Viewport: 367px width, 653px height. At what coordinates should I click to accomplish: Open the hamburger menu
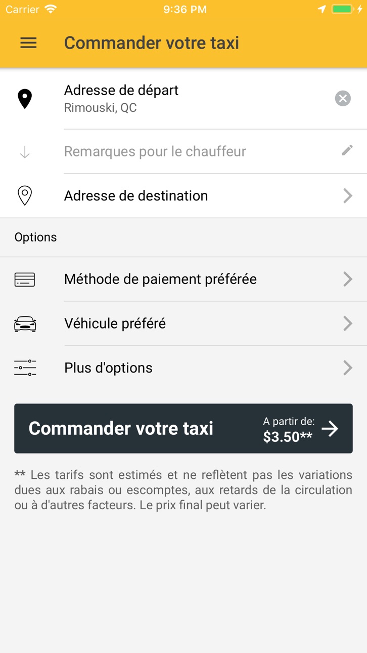point(28,43)
